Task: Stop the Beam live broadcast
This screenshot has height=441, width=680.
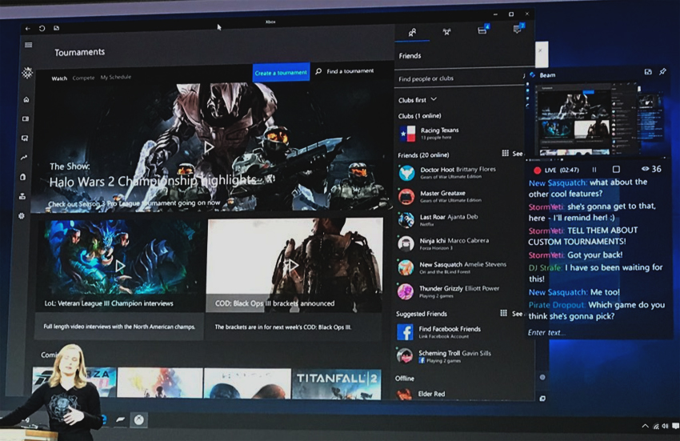Action: pos(616,170)
